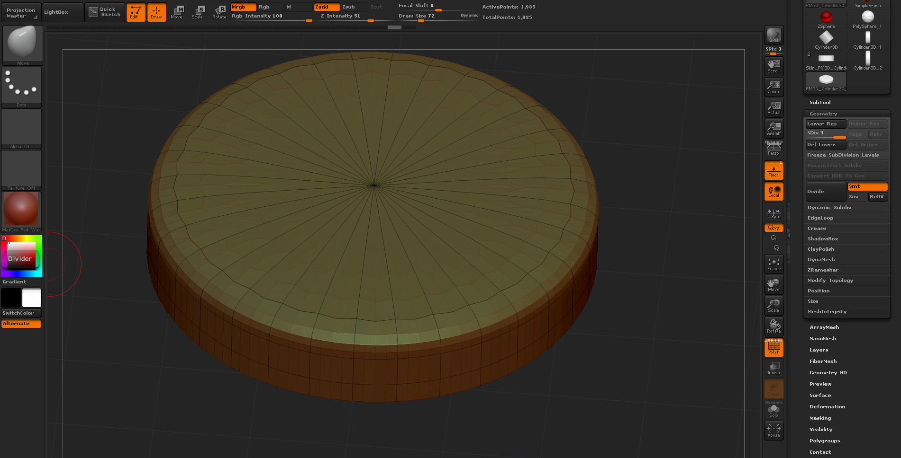Expand the ZRemesher section

pyautogui.click(x=823, y=270)
